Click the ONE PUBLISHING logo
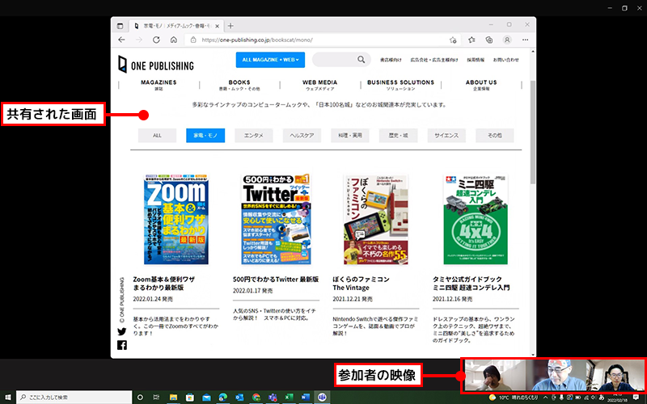The width and height of the screenshot is (647, 404). click(x=156, y=65)
